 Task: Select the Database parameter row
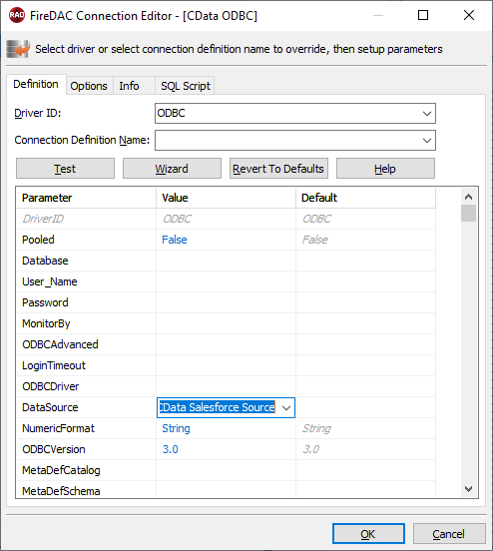[226, 261]
